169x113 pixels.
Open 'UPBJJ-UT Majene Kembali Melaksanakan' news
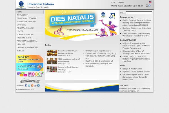[x=136, y=46]
